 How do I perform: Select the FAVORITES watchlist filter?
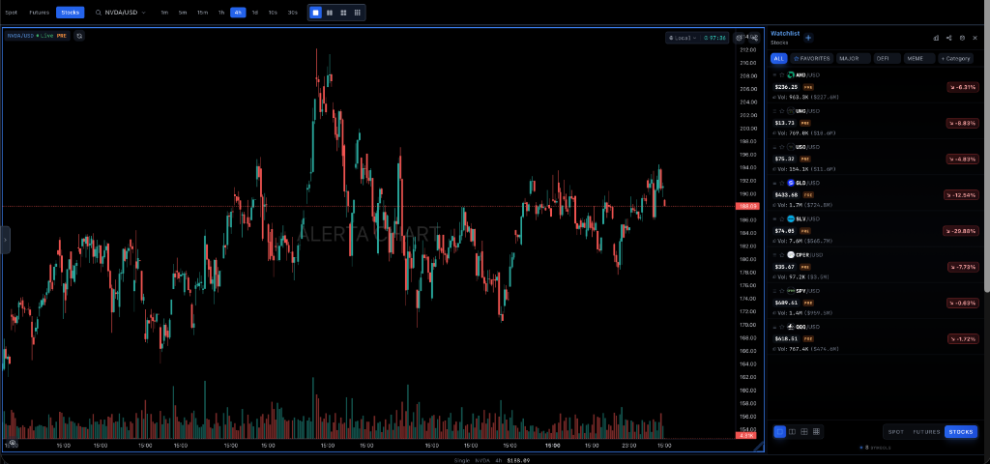click(812, 59)
